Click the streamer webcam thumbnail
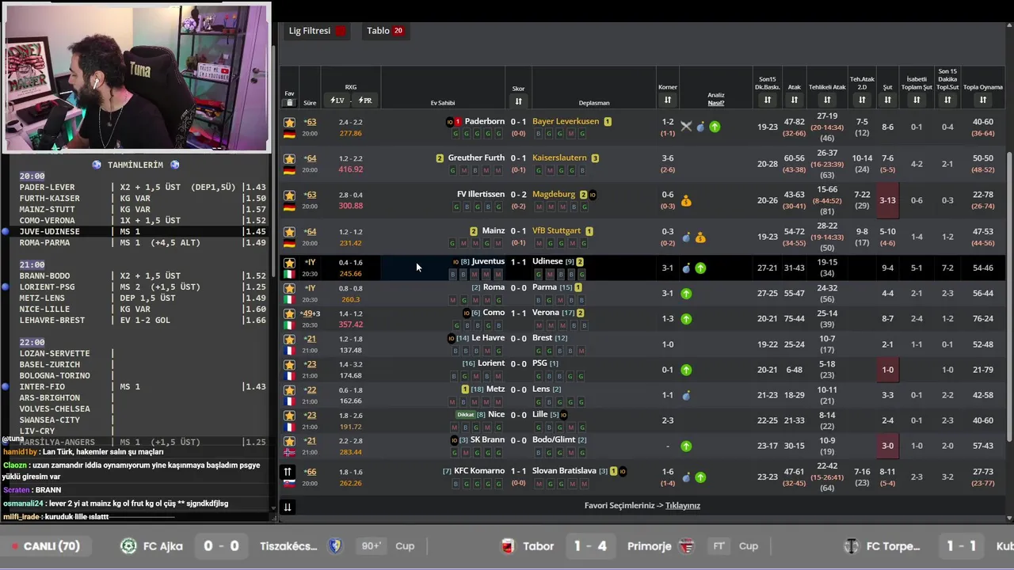The image size is (1014, 570). [x=136, y=77]
